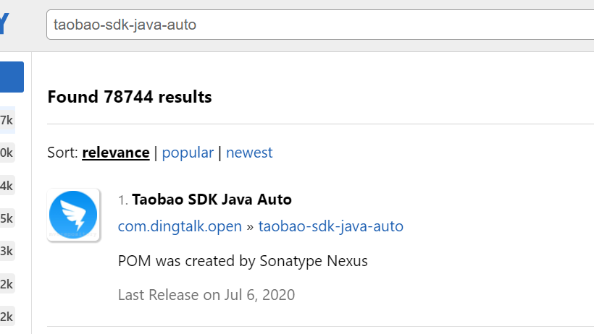This screenshot has height=334, width=594.
Task: Select the sidebar count badge ending in 5k
Action: [7, 218]
